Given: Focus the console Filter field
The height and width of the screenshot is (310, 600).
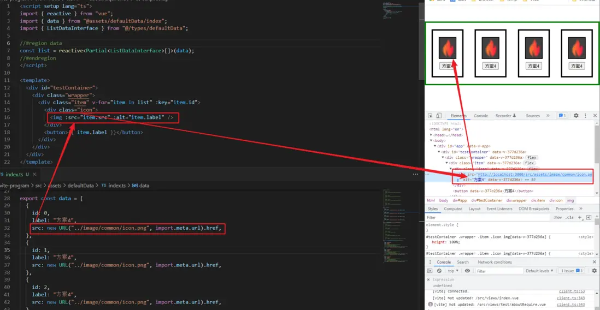Looking at the screenshot, I should [x=499, y=271].
